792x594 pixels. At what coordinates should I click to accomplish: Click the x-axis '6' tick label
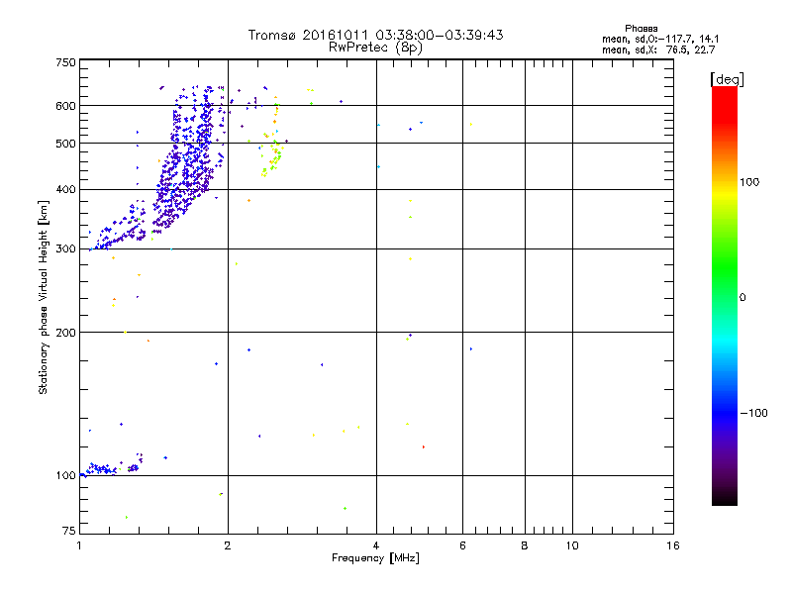tap(462, 545)
